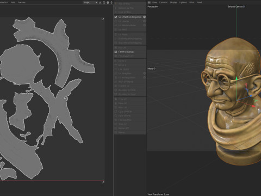The image size is (261, 196).
Task: Open the Panel menu
Action: click(x=199, y=2)
